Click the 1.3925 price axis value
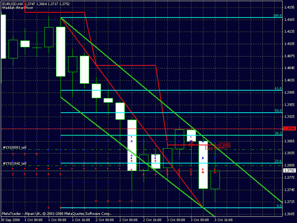This screenshot has width=297, height=223. (x=289, y=116)
